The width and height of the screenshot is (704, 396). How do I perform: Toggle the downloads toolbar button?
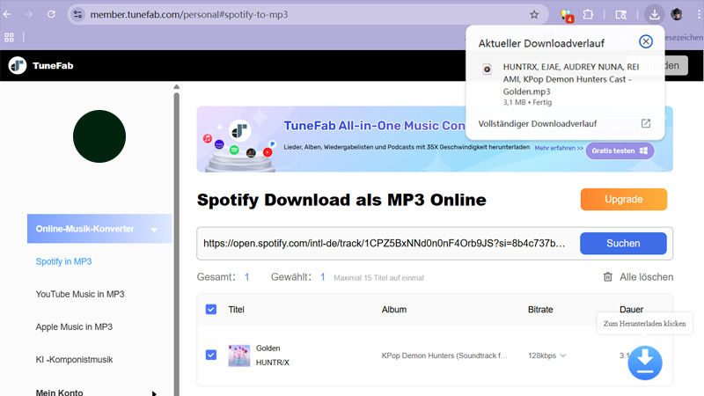654,14
